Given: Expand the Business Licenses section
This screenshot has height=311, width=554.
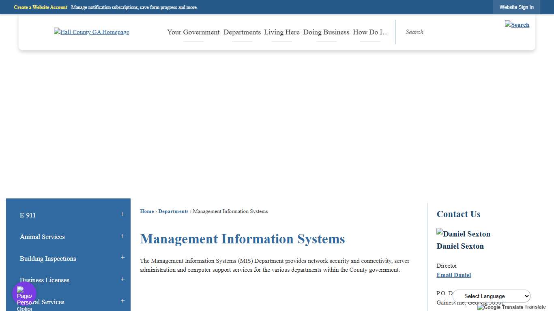Looking at the screenshot, I should coord(122,279).
